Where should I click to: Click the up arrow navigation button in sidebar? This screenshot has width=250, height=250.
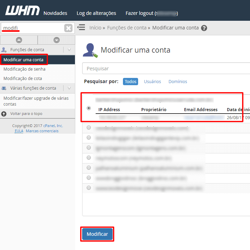pyautogui.click(x=19, y=40)
